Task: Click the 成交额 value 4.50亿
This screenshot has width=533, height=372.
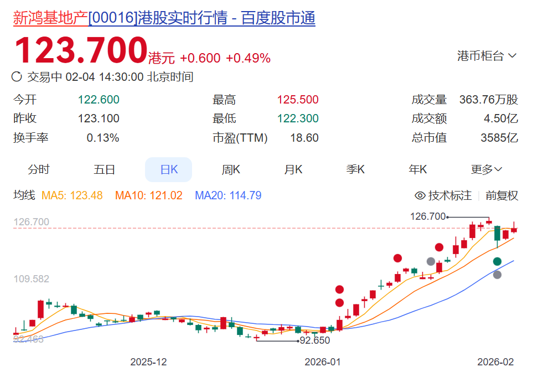Action: 501,118
